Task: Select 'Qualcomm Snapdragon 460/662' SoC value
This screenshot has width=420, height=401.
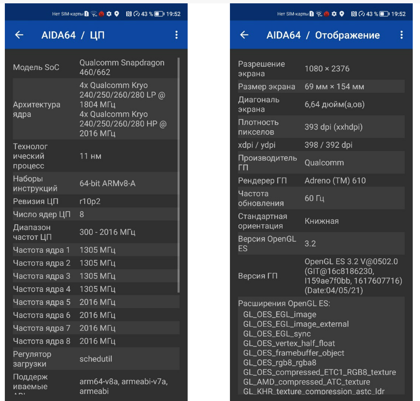Action: (x=122, y=67)
